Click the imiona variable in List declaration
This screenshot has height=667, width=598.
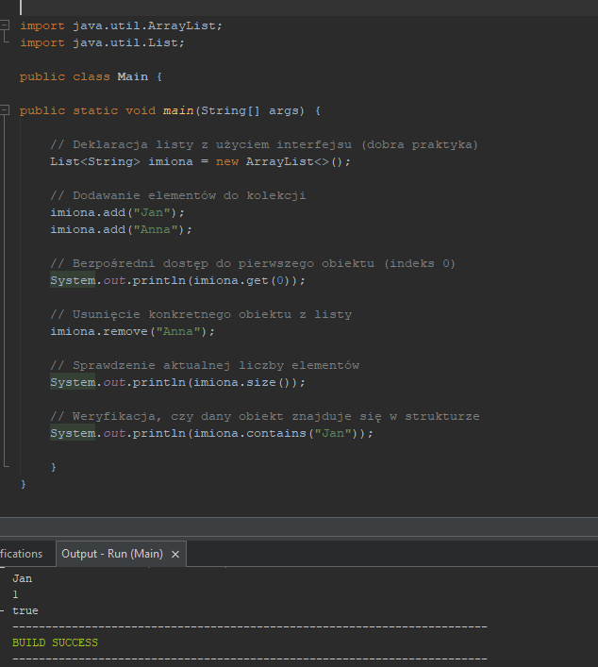[x=171, y=161]
